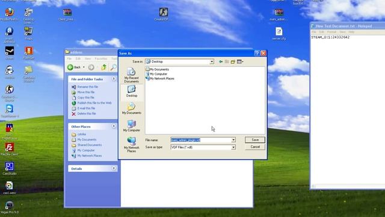385x217 pixels.
Task: Select My Computer in the file list
Action: (156, 74)
